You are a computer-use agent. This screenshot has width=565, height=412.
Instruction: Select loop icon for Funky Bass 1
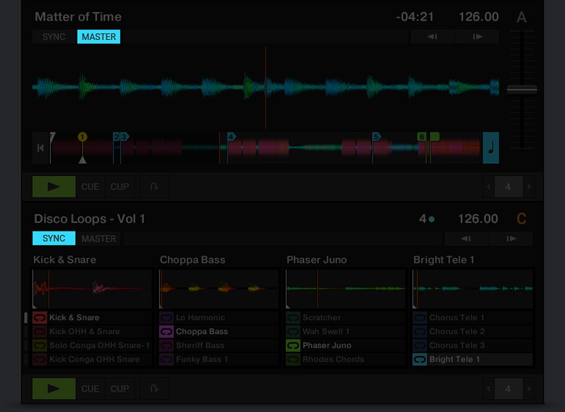tap(166, 359)
